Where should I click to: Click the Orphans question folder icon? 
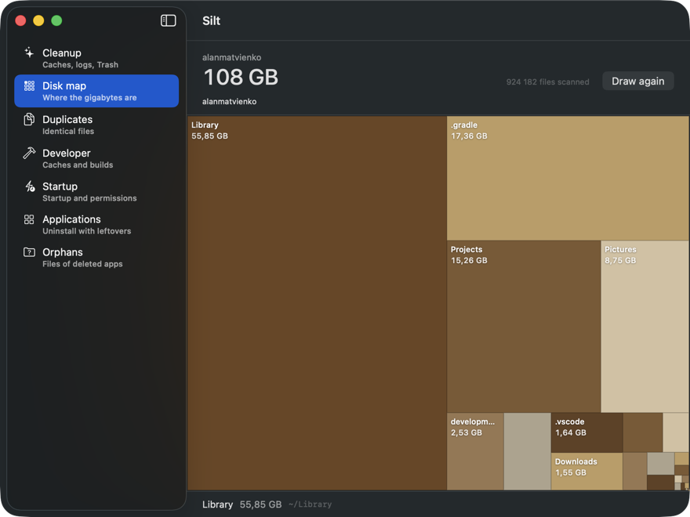point(29,252)
